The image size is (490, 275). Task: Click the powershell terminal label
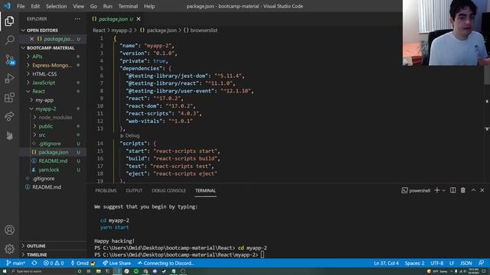pos(416,190)
